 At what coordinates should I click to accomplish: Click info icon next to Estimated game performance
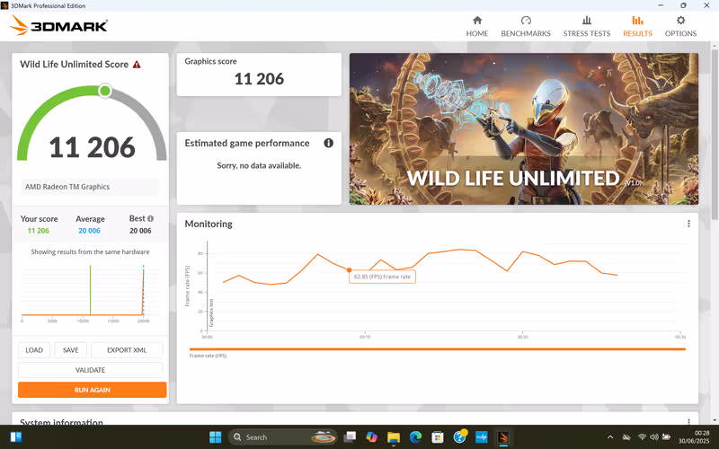pos(328,143)
